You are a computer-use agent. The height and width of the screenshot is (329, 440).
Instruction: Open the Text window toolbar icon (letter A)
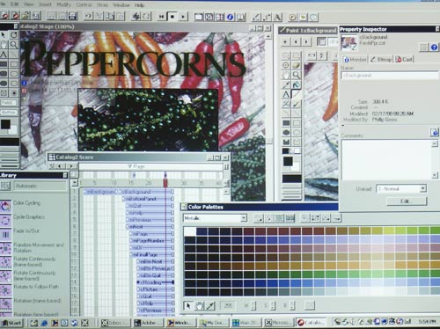[277, 17]
